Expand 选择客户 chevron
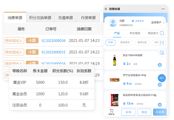The image size is (174, 120). [x=164, y=23]
